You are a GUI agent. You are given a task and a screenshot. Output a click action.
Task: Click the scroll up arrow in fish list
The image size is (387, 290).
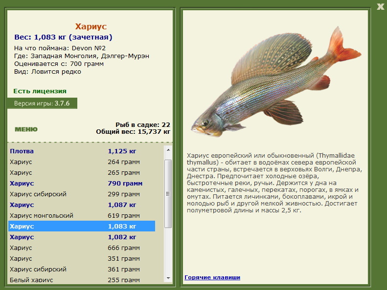[168, 150]
